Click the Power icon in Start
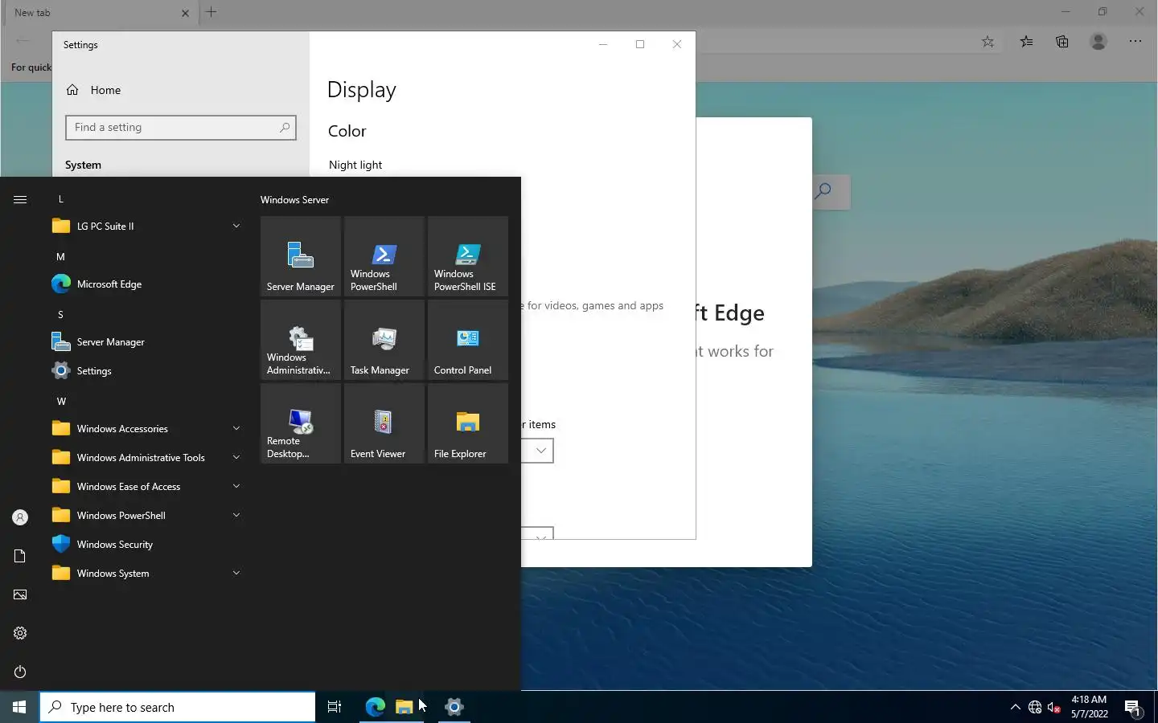The height and width of the screenshot is (723, 1158). point(20,672)
